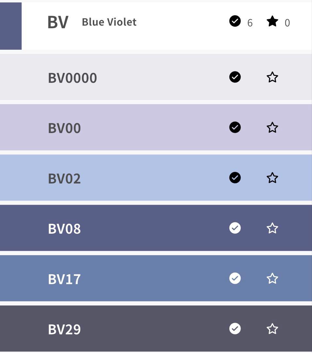The image size is (312, 353).
Task: Uncheck the owned checkmark for BV0000
Action: click(235, 77)
